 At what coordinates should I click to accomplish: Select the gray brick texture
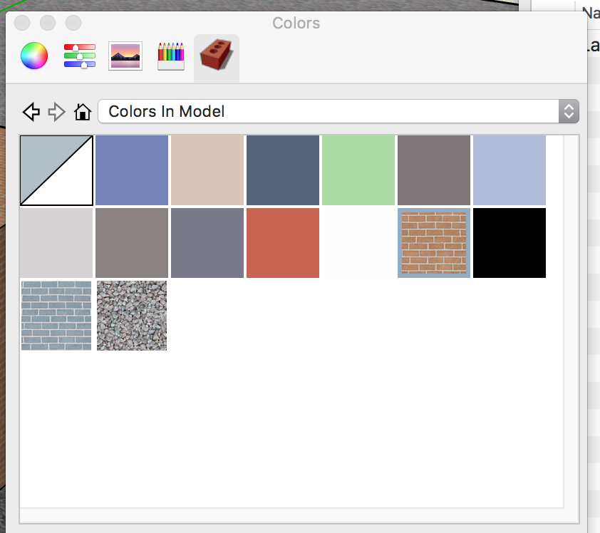tap(56, 316)
